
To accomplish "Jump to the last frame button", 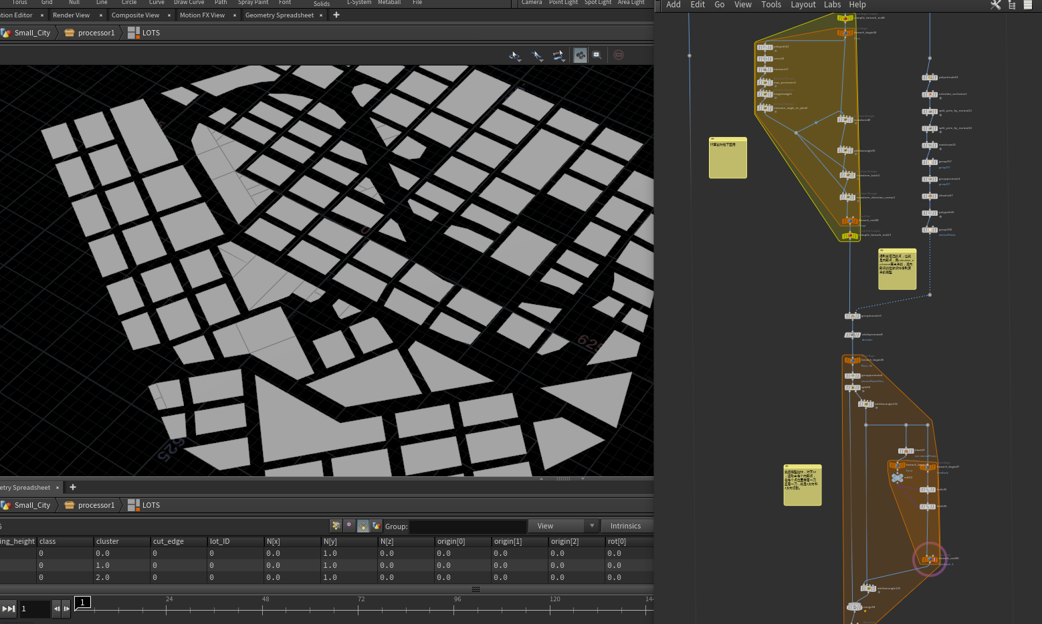I will click(8, 609).
